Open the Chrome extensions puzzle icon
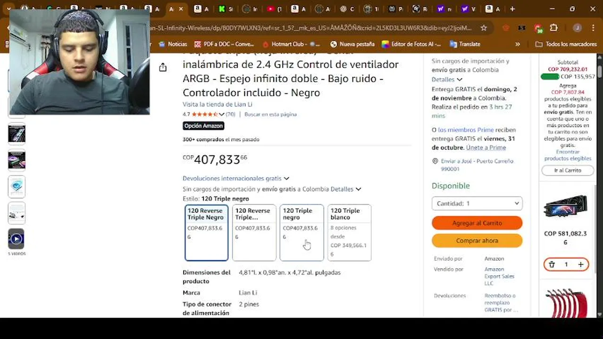 [554, 28]
